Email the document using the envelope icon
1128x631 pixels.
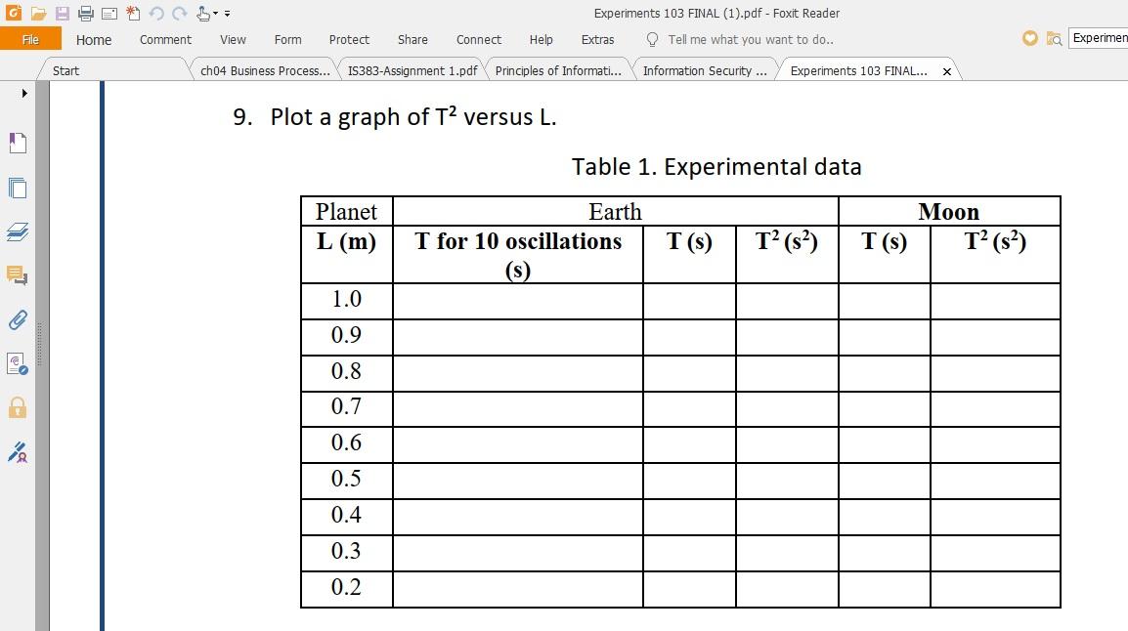click(109, 14)
